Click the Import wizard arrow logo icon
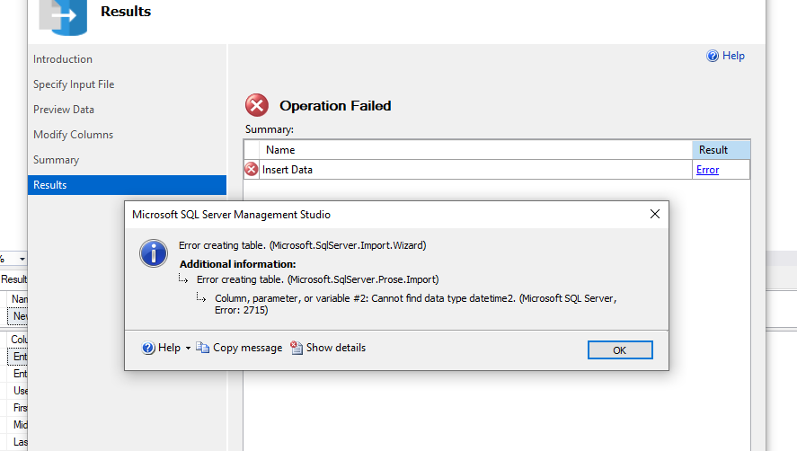This screenshot has height=451, width=797. (63, 17)
